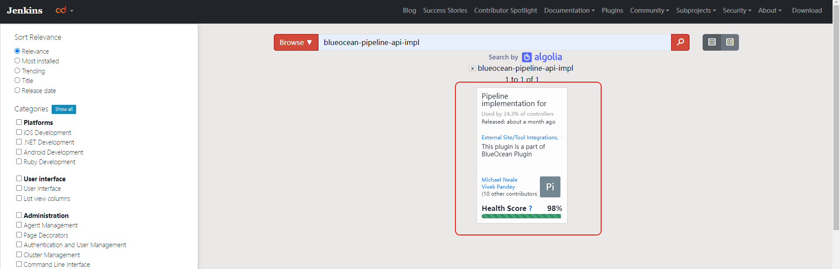Click the Algolia logo
The image size is (840, 269).
click(542, 57)
